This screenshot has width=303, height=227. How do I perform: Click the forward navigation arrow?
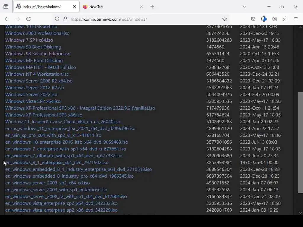[x=18, y=19]
